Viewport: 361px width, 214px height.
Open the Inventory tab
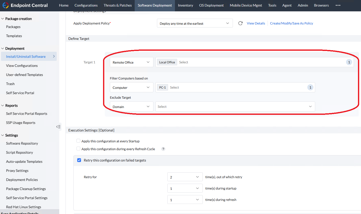[x=185, y=5]
